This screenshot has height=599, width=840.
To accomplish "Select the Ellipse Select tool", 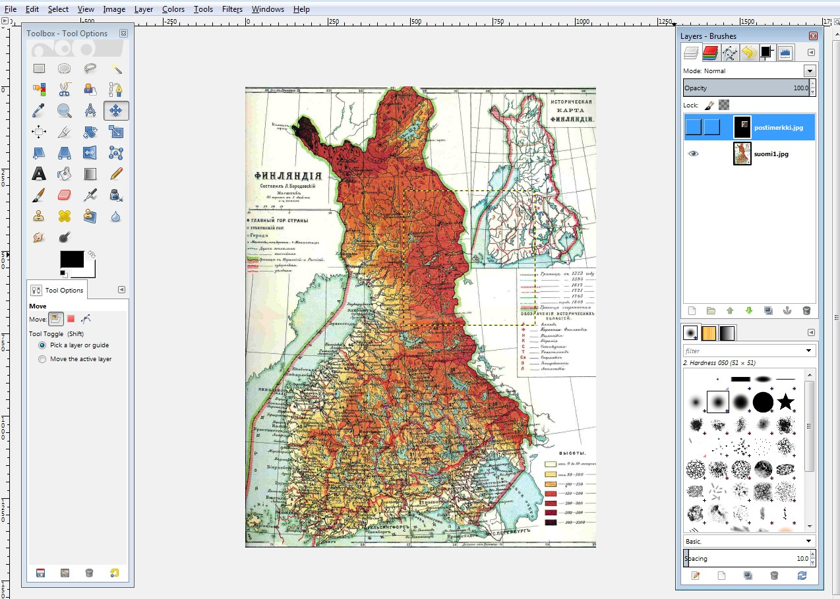I will point(64,68).
